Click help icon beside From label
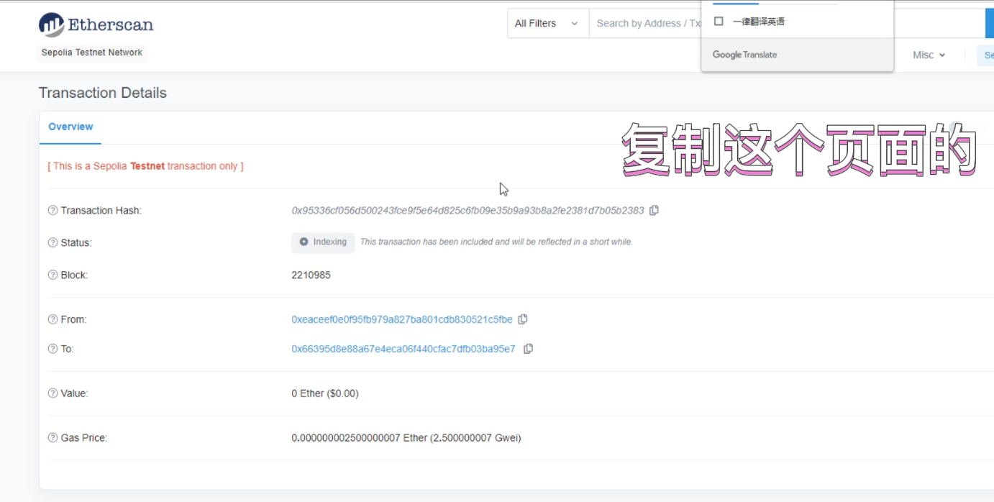This screenshot has height=502, width=994. [53, 319]
